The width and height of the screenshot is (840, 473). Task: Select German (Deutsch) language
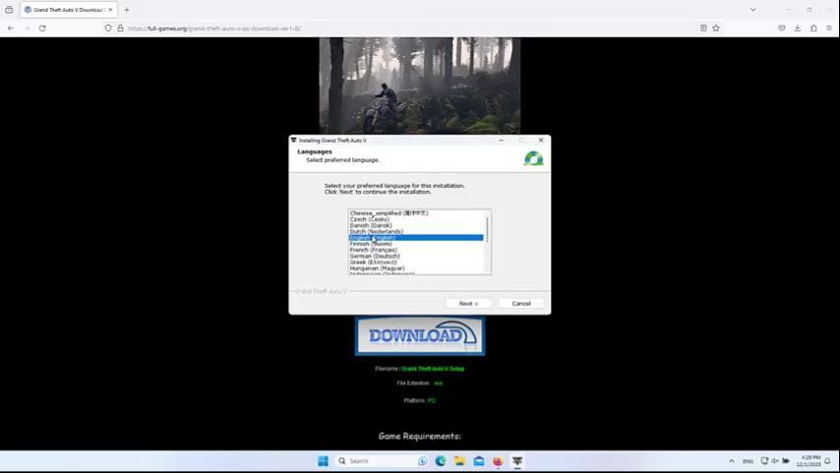tap(375, 256)
